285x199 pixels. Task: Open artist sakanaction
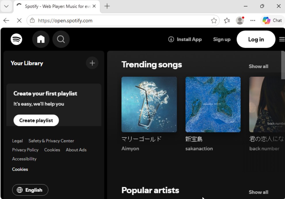(x=199, y=149)
